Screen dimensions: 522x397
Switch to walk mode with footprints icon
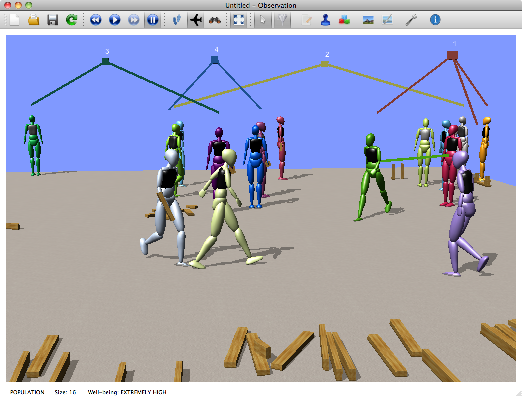click(177, 20)
